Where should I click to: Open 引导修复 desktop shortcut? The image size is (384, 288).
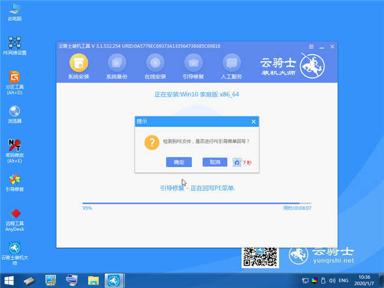[x=15, y=182]
